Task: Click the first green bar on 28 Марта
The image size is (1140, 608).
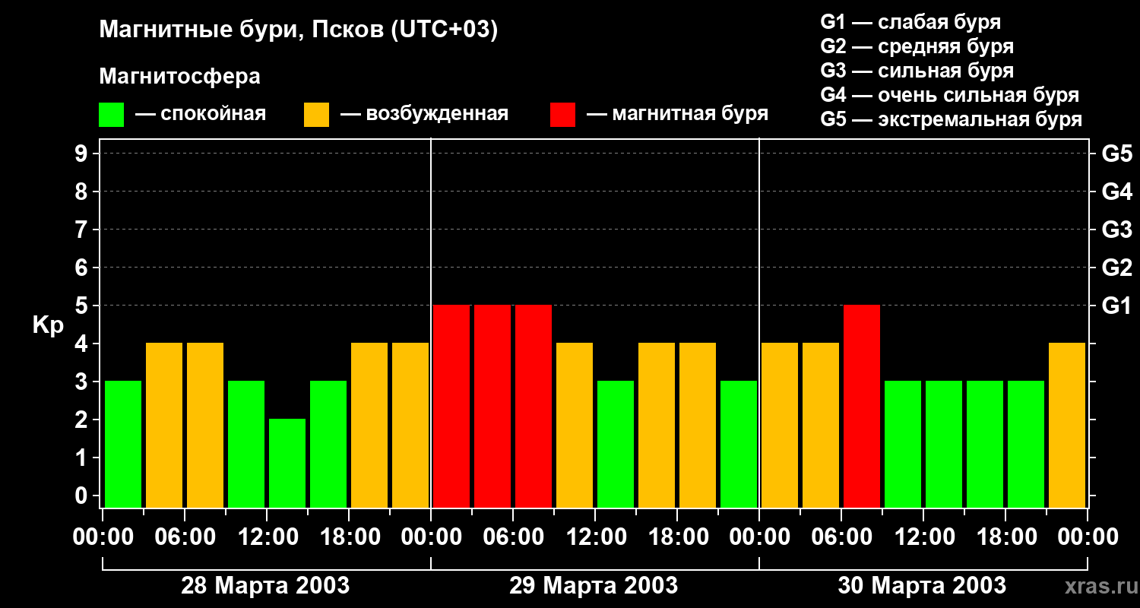Action: click(123, 444)
